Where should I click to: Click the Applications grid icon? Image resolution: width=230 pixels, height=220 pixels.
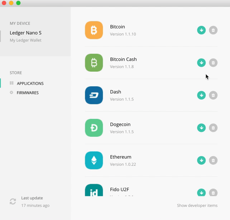click(11, 83)
